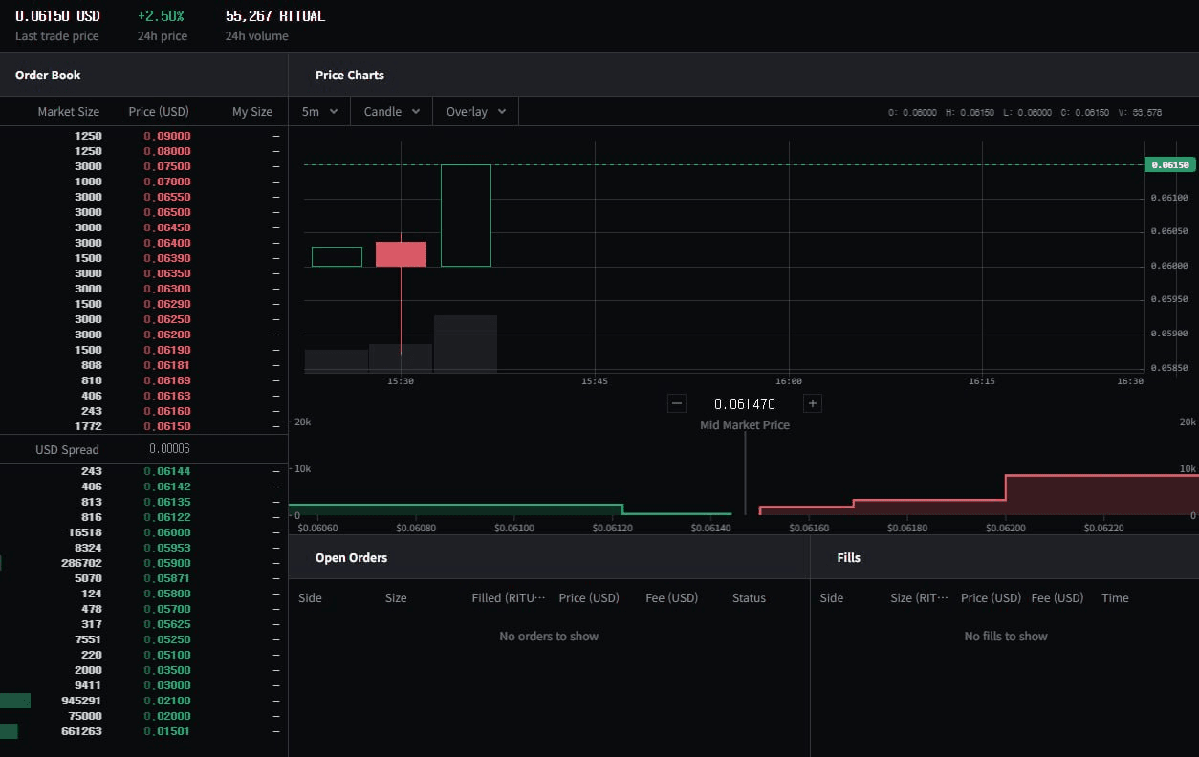
Task: Click the red candle at 15:30
Action: [401, 254]
